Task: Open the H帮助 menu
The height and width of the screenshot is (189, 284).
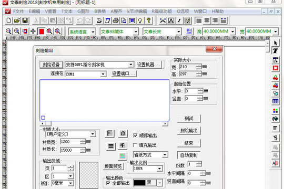Action: coord(218,12)
